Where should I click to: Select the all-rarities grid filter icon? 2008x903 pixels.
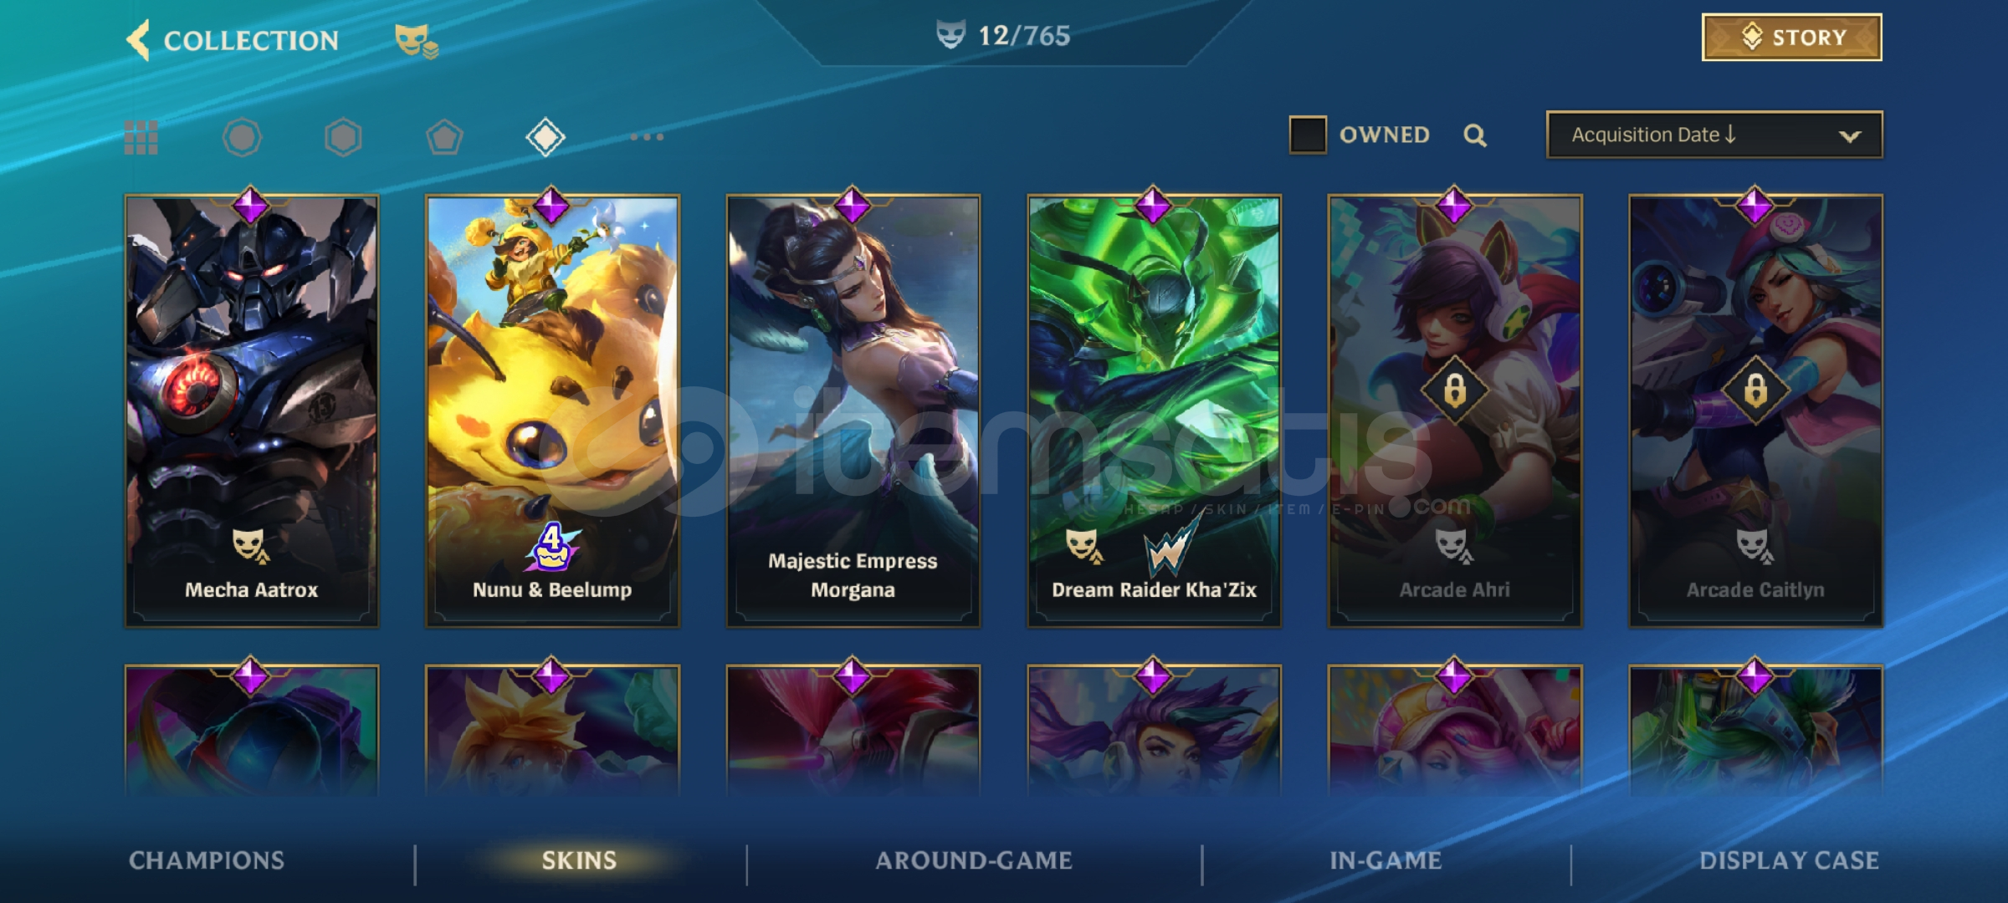tap(141, 137)
